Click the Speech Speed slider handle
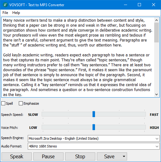This screenshot has height=162, width=161. [x=94, y=114]
